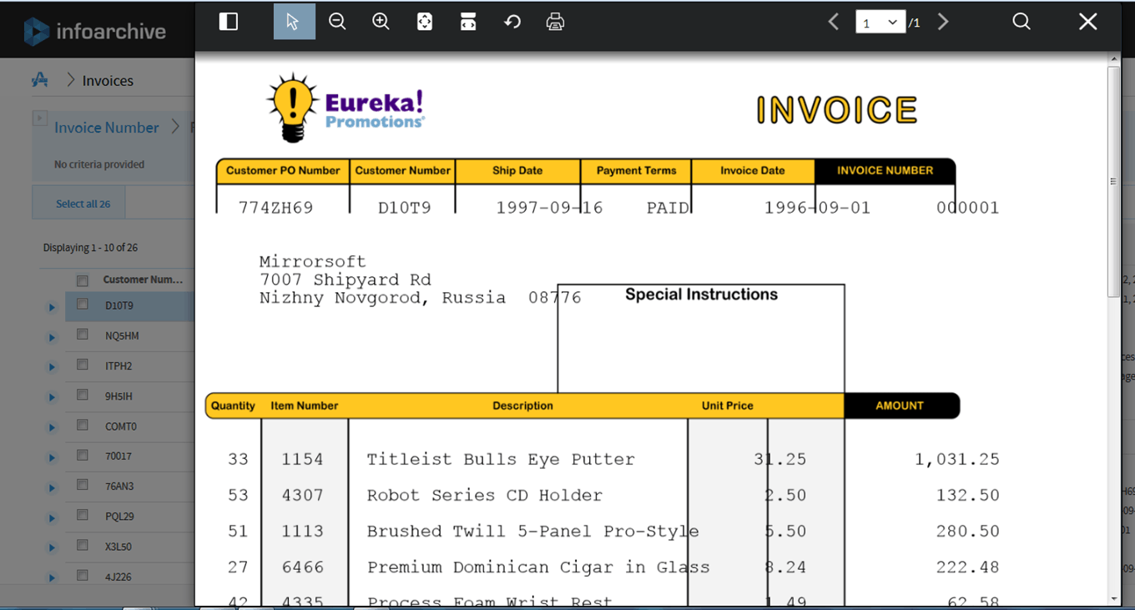Expand the row for customer COMT0

[51, 426]
